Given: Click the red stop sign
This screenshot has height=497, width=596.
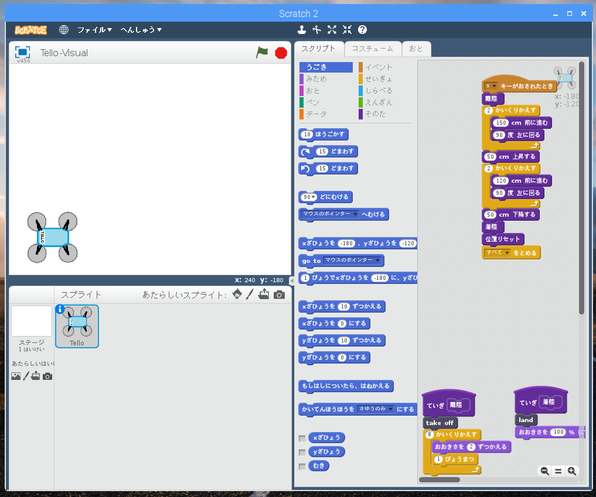Looking at the screenshot, I should pos(281,53).
